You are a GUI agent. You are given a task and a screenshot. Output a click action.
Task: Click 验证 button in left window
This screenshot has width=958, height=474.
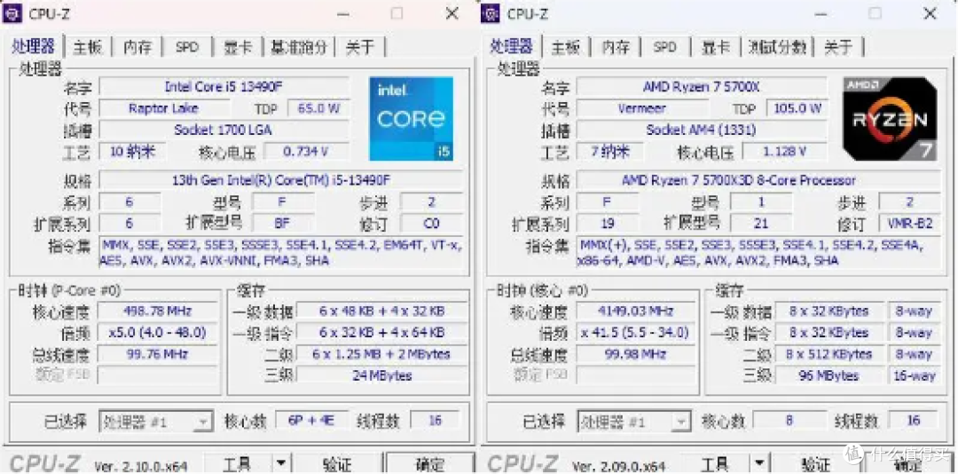[337, 464]
